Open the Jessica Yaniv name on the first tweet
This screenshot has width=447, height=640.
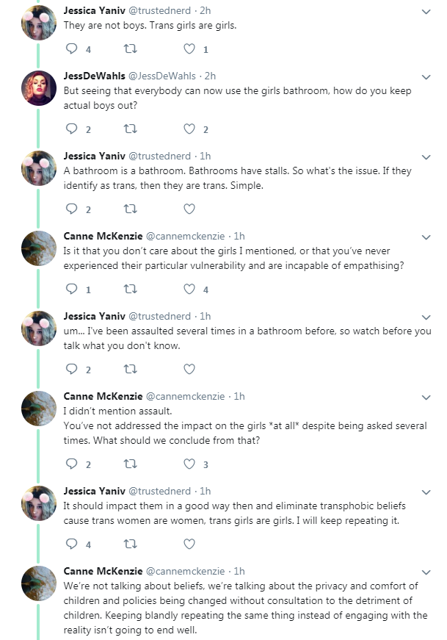pyautogui.click(x=94, y=10)
